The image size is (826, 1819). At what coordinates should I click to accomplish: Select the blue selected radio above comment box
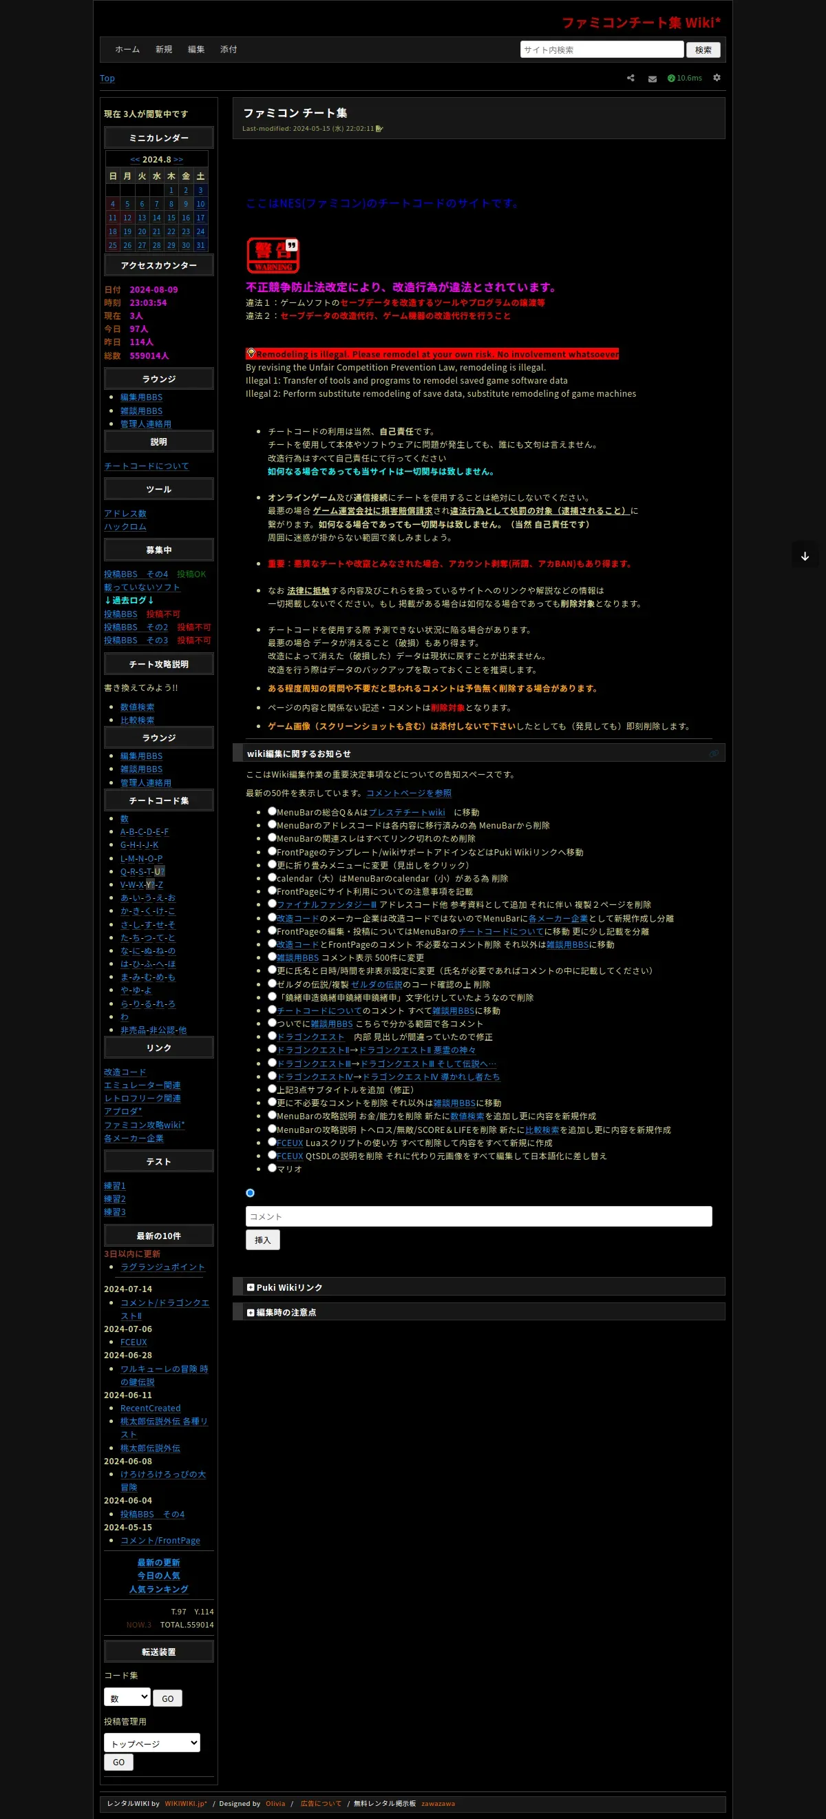tap(250, 1193)
